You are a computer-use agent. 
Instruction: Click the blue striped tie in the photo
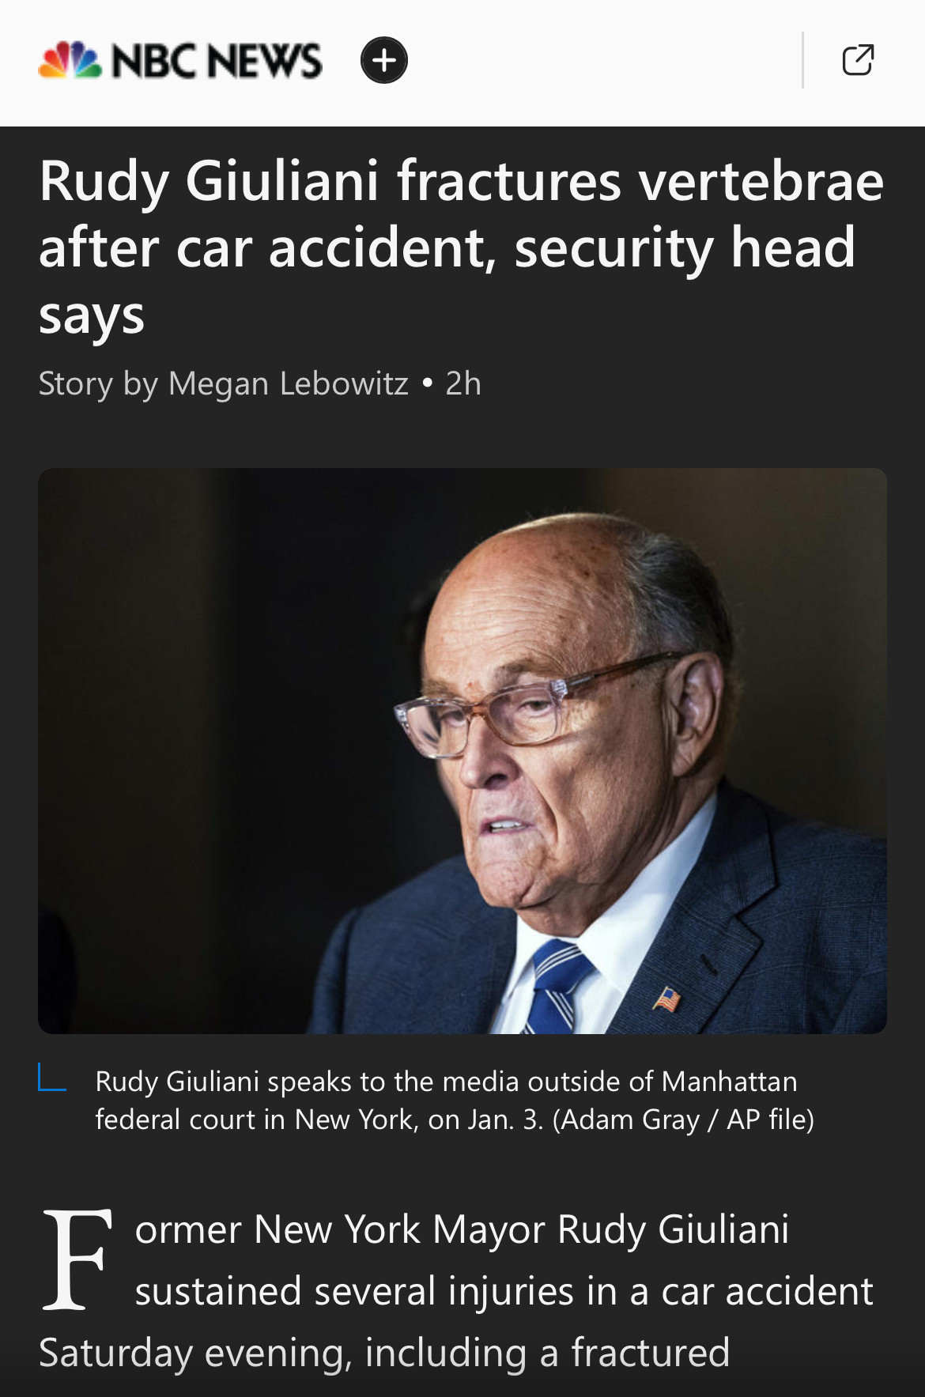559,987
